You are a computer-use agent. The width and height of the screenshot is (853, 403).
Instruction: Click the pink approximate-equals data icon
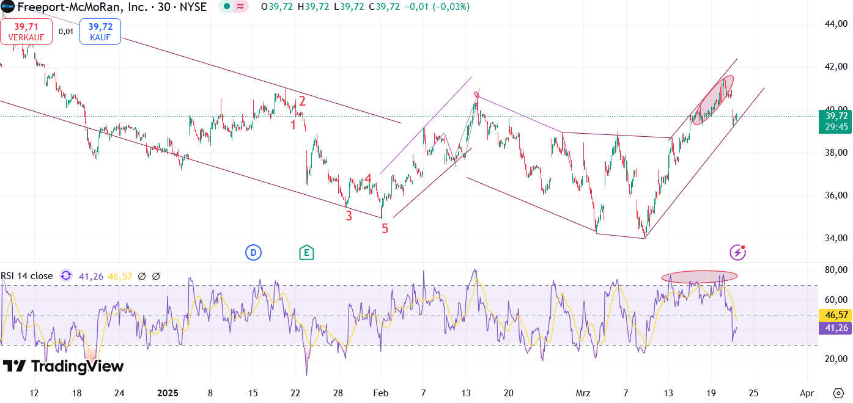click(240, 7)
